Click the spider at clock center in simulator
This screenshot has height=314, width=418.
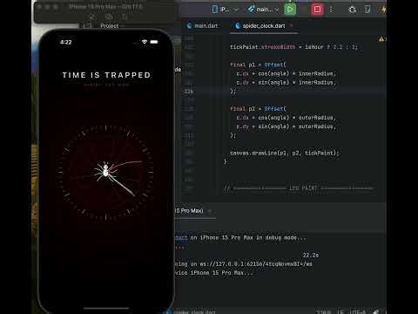pos(105,170)
